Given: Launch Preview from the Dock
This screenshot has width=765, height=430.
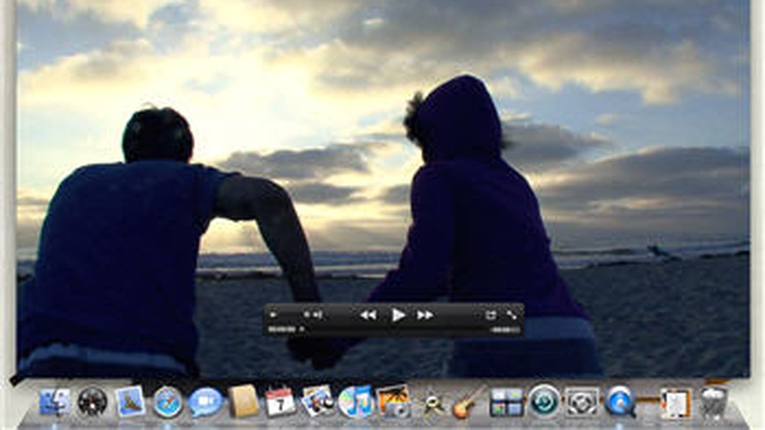Looking at the screenshot, I should (x=318, y=400).
